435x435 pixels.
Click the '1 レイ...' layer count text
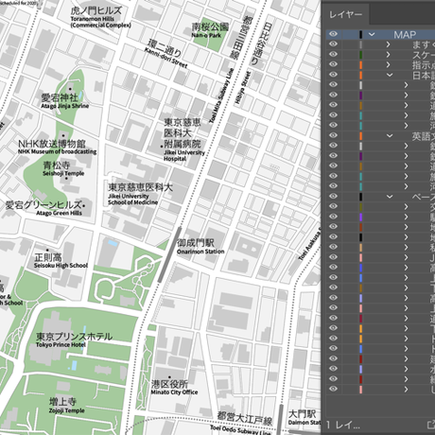[x=342, y=425]
